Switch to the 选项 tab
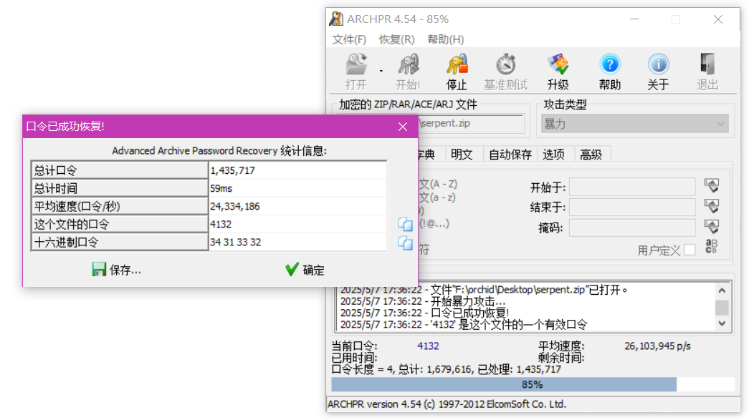754x420 pixels. (x=553, y=155)
